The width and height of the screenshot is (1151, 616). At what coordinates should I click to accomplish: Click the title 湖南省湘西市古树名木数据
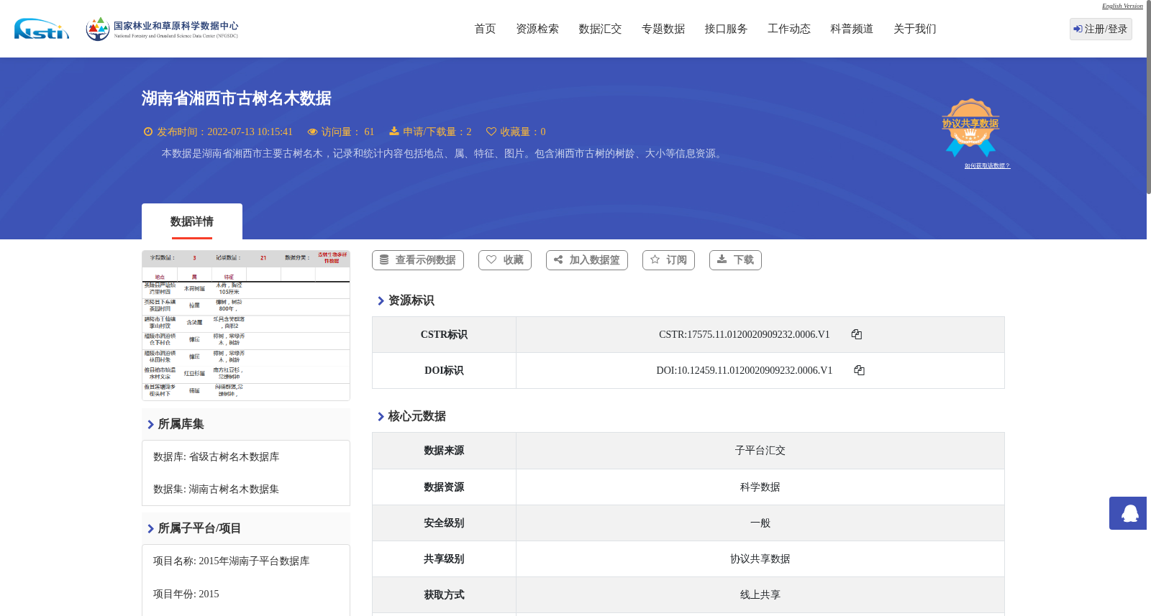[237, 98]
